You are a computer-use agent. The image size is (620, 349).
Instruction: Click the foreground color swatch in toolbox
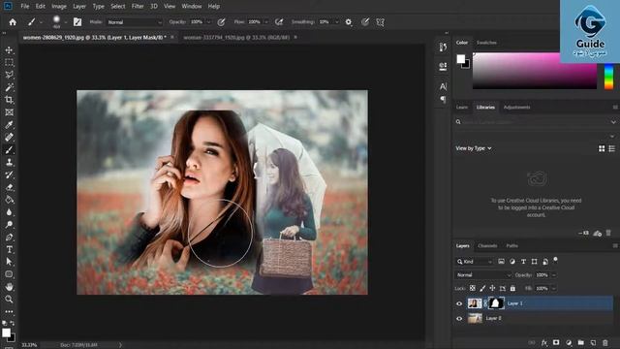coord(6,333)
